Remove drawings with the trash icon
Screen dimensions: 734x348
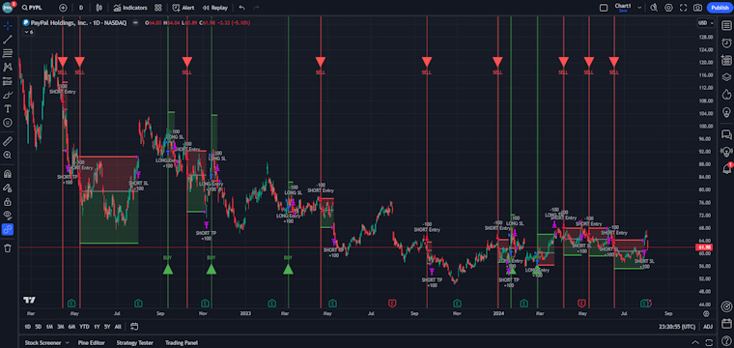[8, 248]
